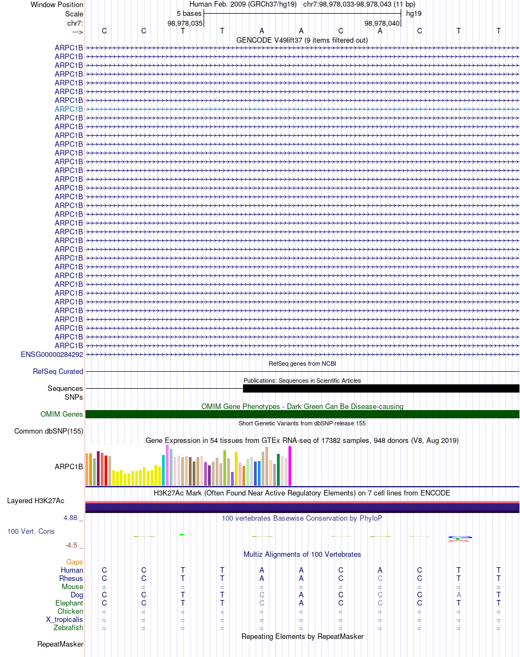Click the OMIM Gene Phenotypes title
The image size is (520, 657).
[302, 406]
